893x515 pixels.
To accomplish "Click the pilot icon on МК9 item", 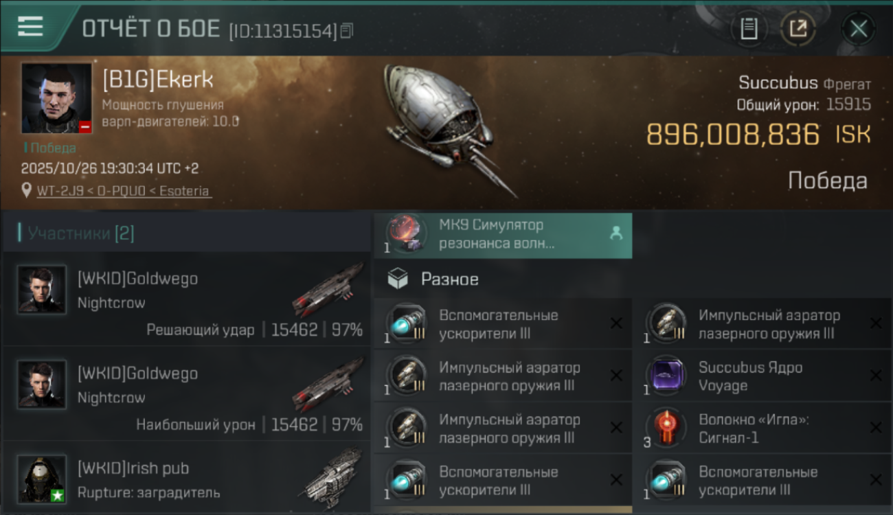I will click(x=616, y=233).
